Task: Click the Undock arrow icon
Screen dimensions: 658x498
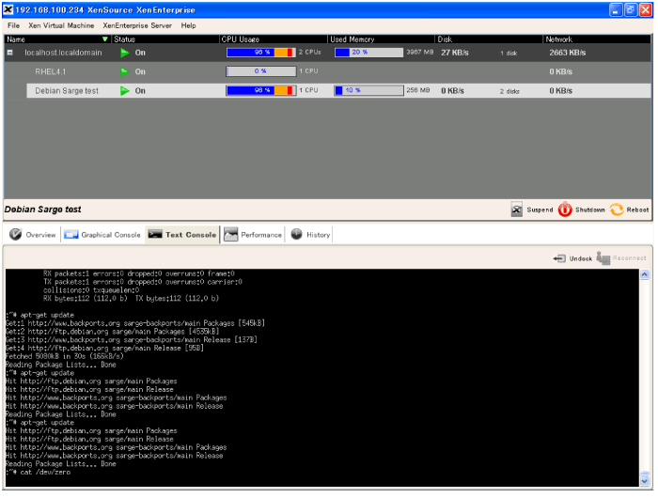Action: [559, 258]
